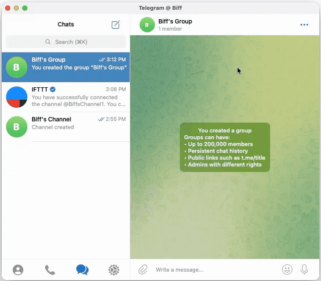Click the Search chats field

66,42
